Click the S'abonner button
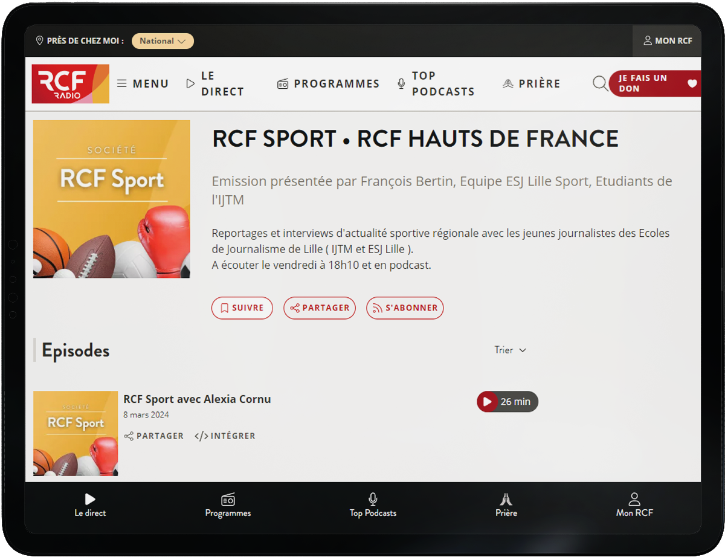 (405, 308)
